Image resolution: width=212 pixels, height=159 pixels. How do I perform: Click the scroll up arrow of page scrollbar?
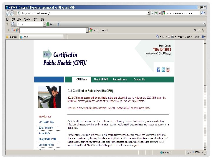(205, 42)
